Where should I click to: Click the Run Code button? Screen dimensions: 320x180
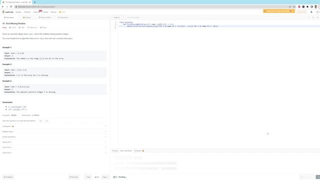point(306,177)
